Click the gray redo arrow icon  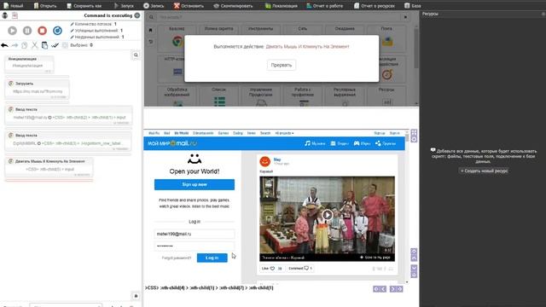tap(15, 45)
